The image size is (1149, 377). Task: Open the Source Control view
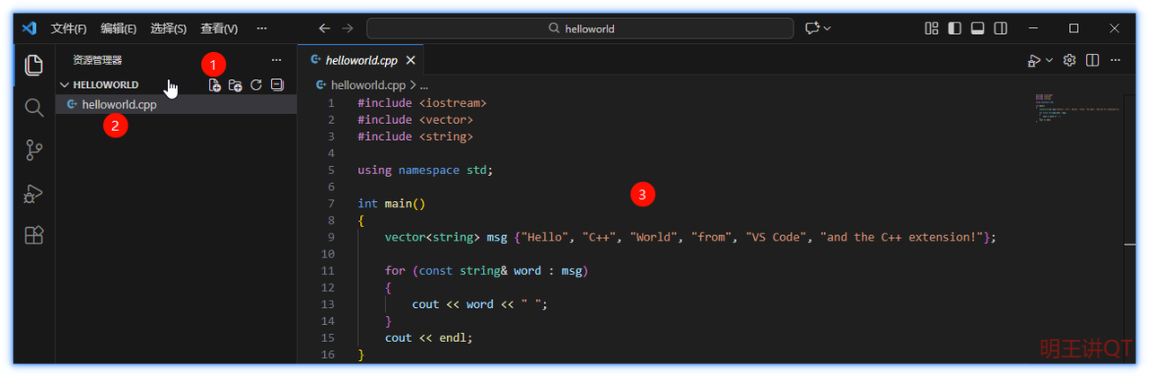(x=34, y=150)
